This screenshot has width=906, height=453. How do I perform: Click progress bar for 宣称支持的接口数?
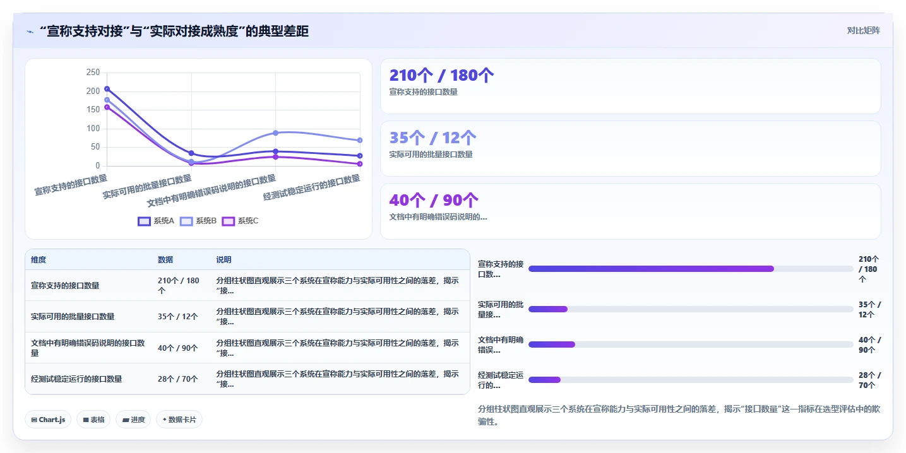click(691, 269)
